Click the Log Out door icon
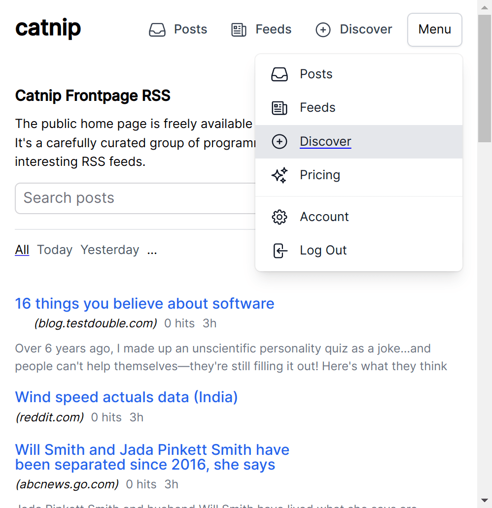The width and height of the screenshot is (492, 508). [x=280, y=251]
